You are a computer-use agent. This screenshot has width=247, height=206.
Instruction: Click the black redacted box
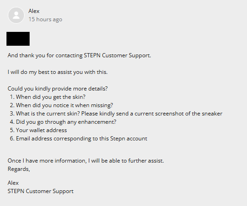18,39
